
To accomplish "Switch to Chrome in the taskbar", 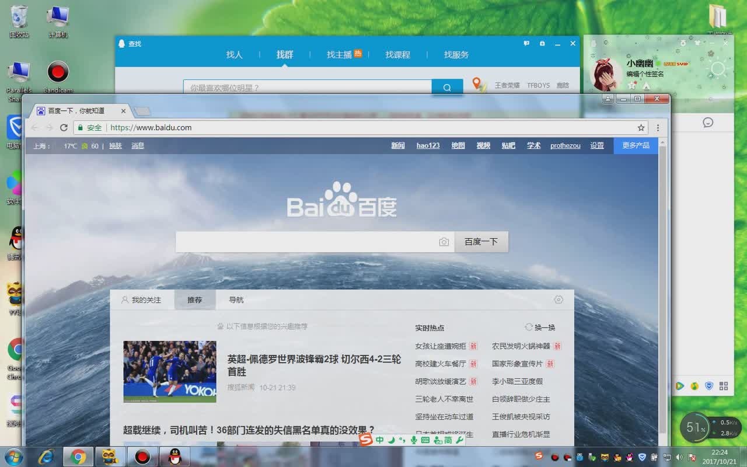I will coord(78,456).
